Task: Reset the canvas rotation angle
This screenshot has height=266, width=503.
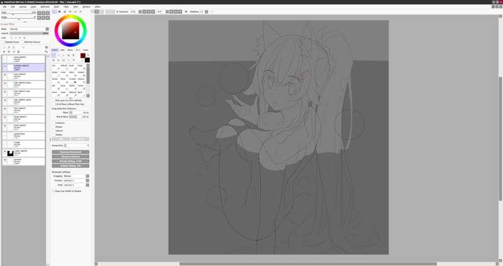Action: coord(48,18)
